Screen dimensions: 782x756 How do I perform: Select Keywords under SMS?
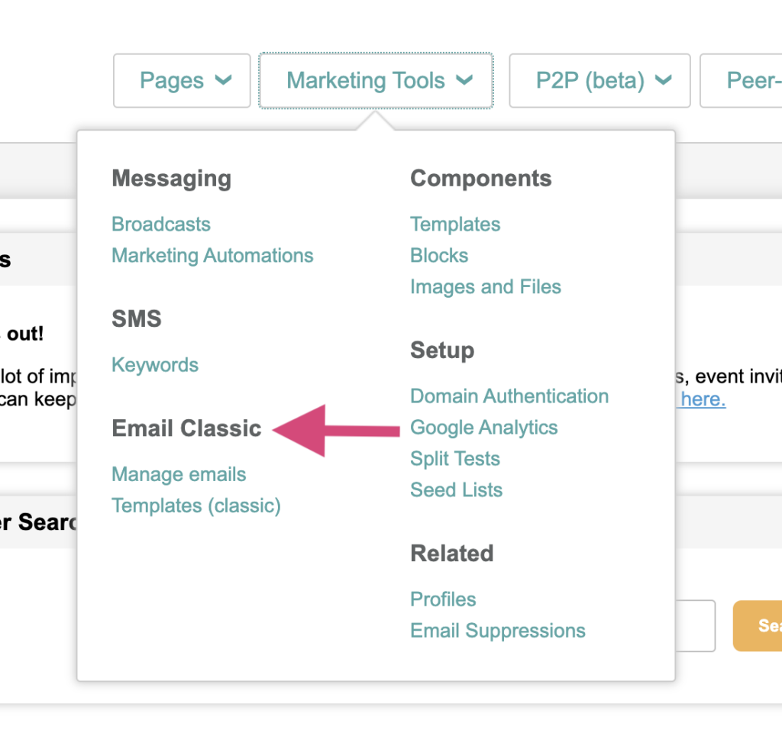click(155, 364)
